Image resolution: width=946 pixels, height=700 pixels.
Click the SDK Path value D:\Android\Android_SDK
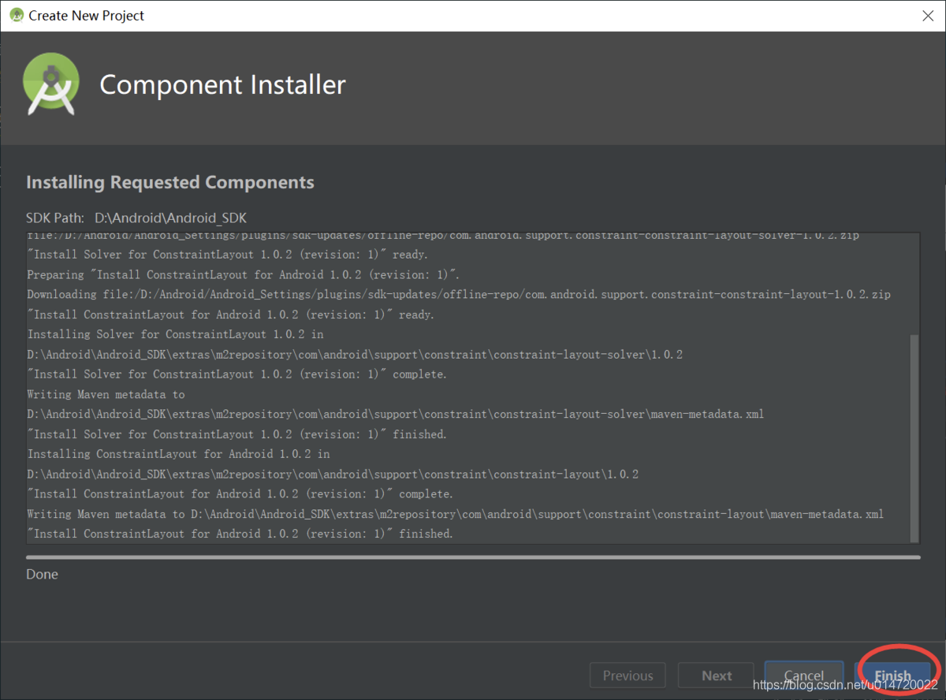point(171,218)
